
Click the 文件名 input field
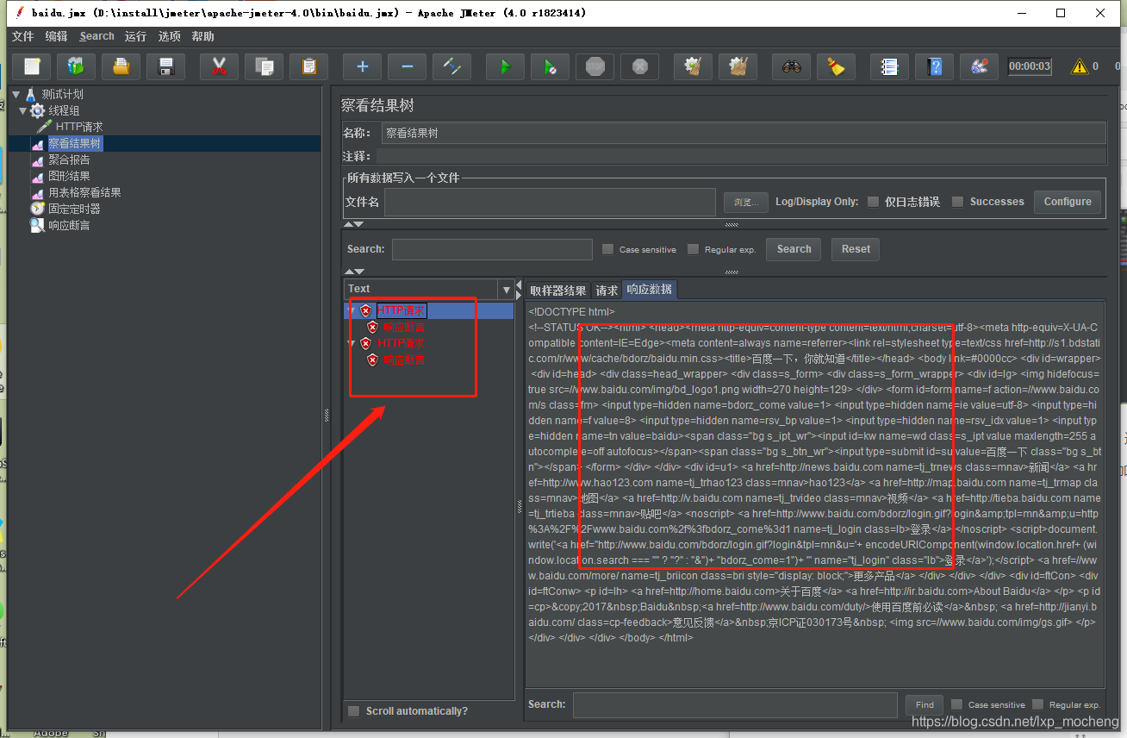[x=550, y=202]
